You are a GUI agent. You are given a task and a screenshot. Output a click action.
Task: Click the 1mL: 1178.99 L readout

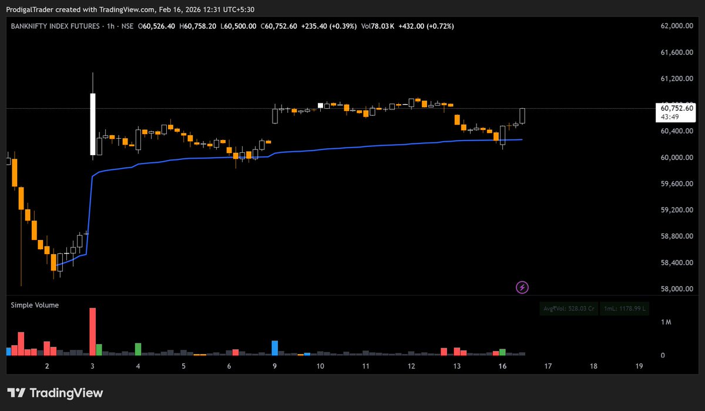point(624,308)
